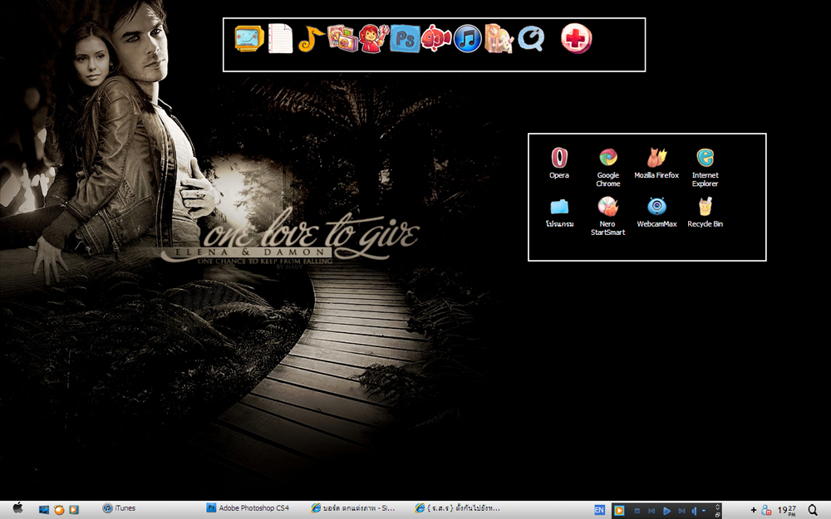Image resolution: width=831 pixels, height=519 pixels.
Task: Open the WebcamMax desktop shortcut
Action: click(656, 212)
